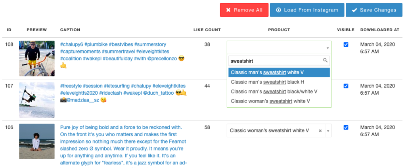Click the magnifier icon in product search

[325, 61]
